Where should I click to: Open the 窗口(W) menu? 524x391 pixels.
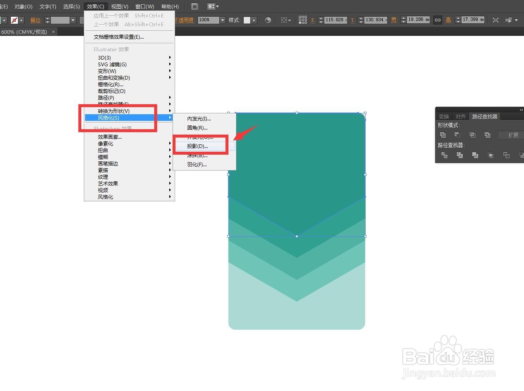point(145,6)
